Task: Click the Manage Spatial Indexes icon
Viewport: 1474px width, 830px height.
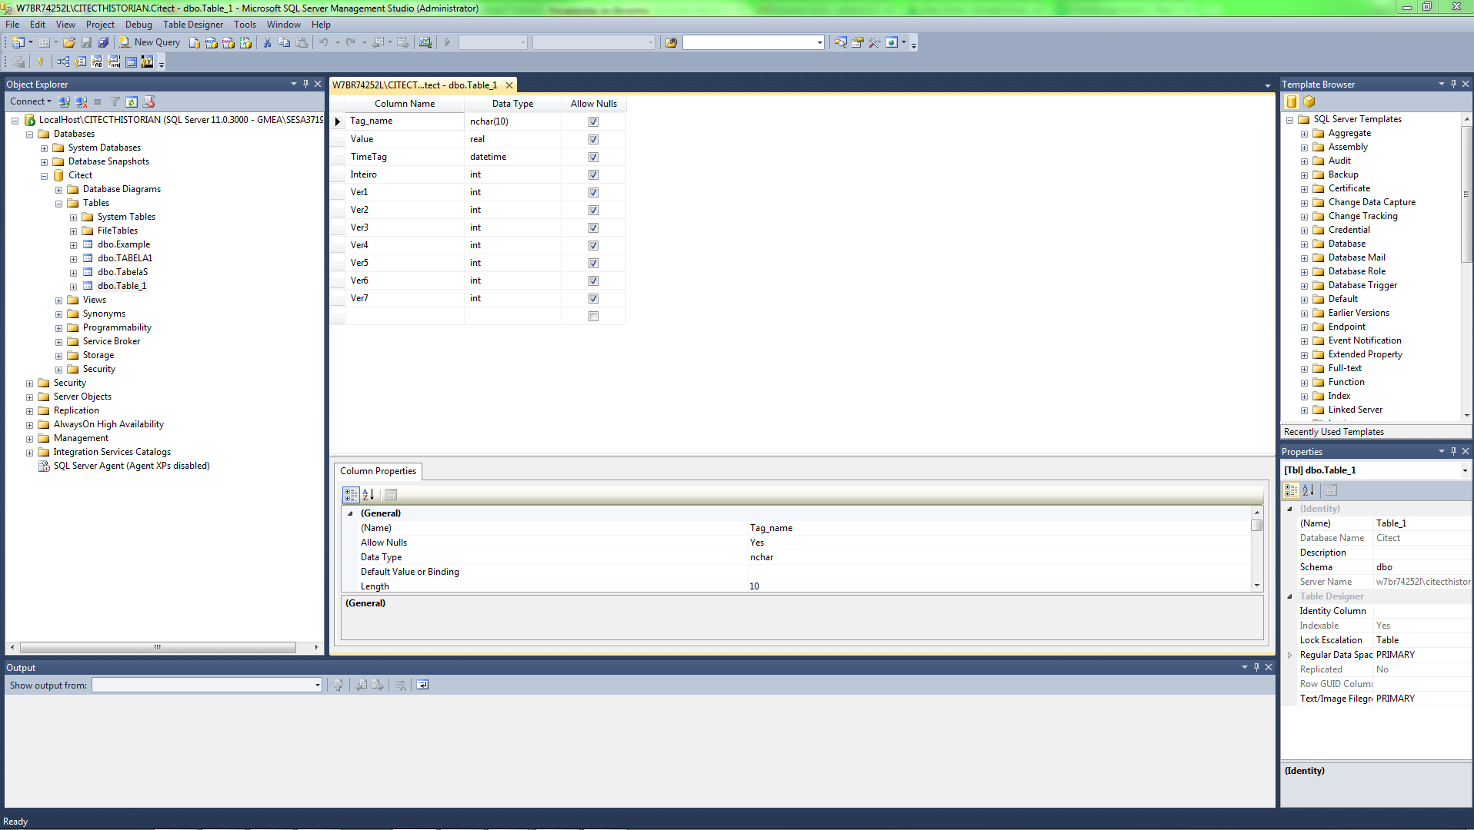Action: point(148,62)
